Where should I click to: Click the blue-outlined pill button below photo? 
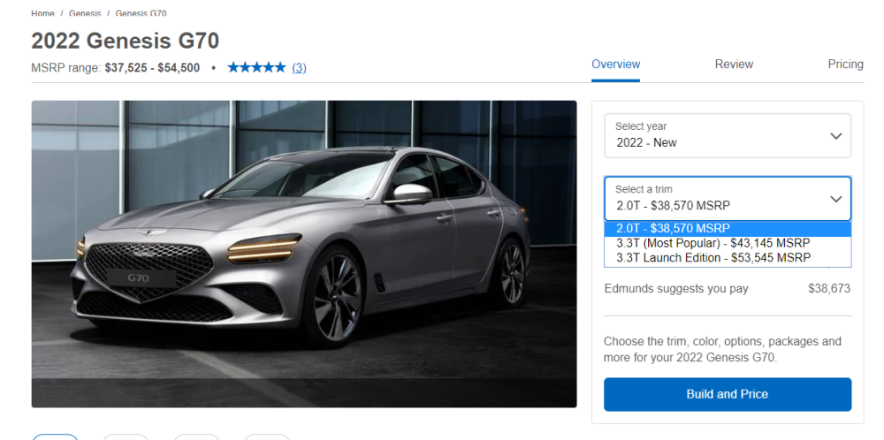pyautogui.click(x=55, y=437)
